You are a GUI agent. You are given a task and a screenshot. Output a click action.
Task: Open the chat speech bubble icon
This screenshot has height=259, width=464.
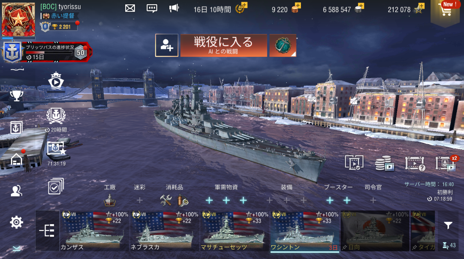(152, 8)
